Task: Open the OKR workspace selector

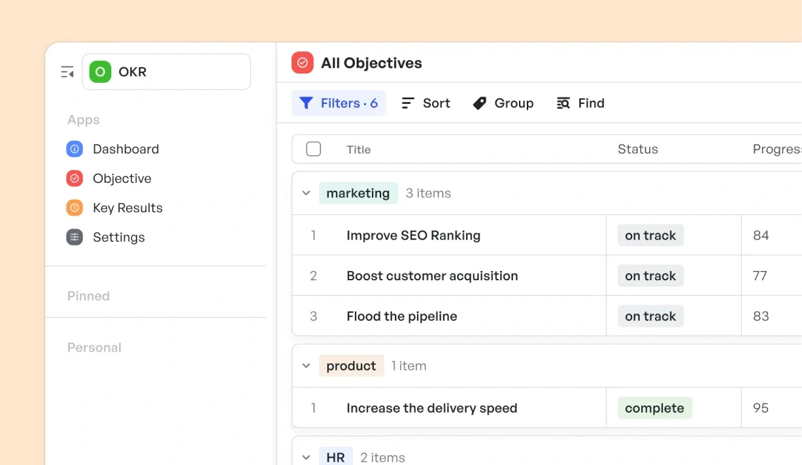Action: (x=166, y=72)
